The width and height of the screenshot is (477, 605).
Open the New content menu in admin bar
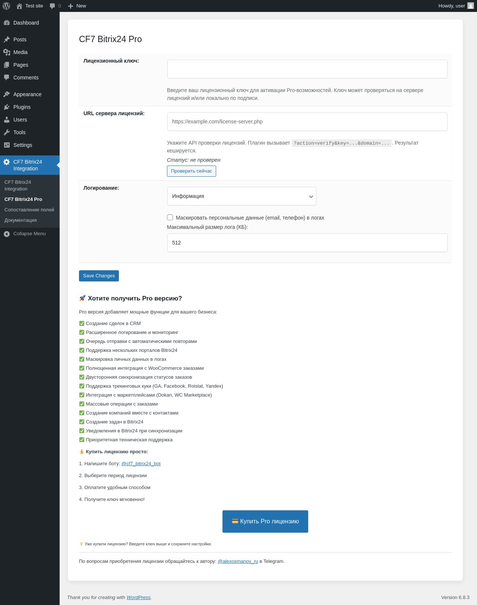pyautogui.click(x=77, y=6)
